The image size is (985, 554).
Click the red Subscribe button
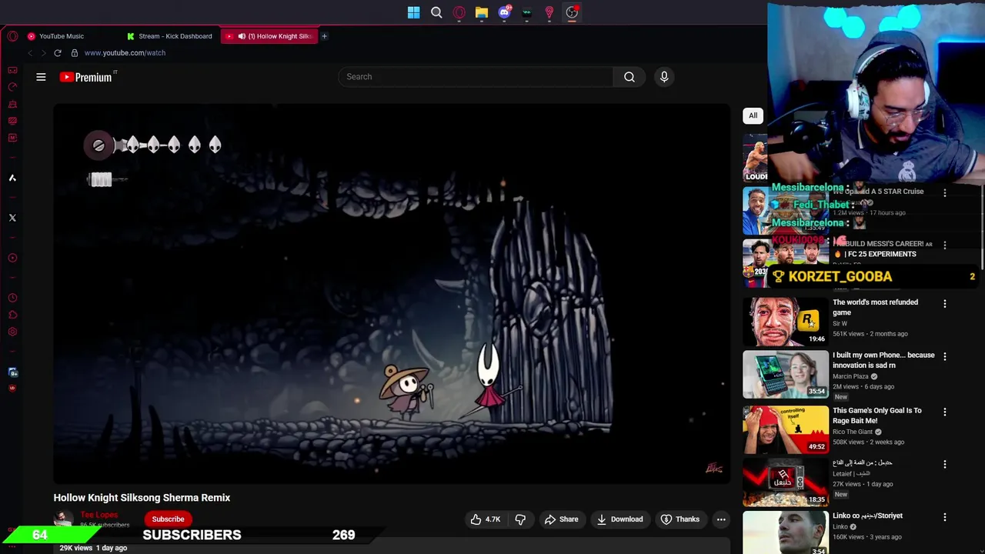click(x=168, y=519)
